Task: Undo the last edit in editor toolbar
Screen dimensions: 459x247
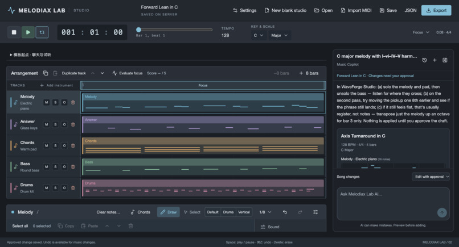Action: (285, 212)
